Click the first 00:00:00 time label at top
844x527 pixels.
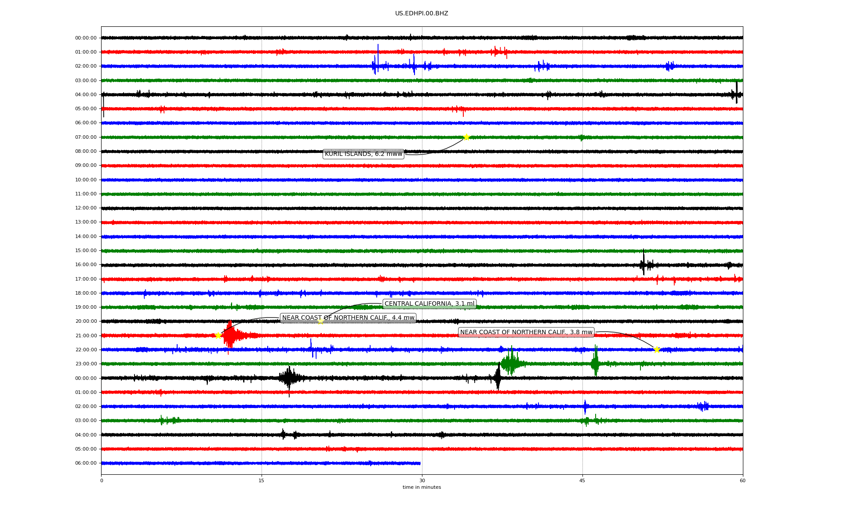tap(86, 38)
